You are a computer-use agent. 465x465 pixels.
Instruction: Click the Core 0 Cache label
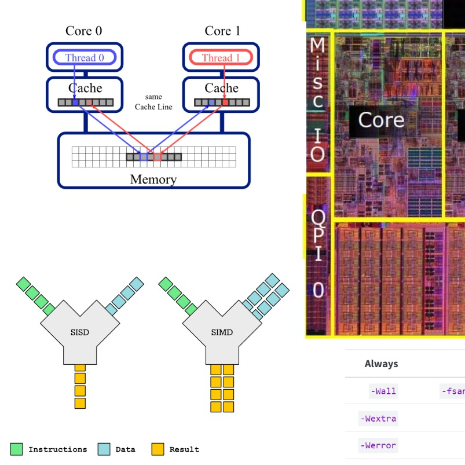[85, 88]
